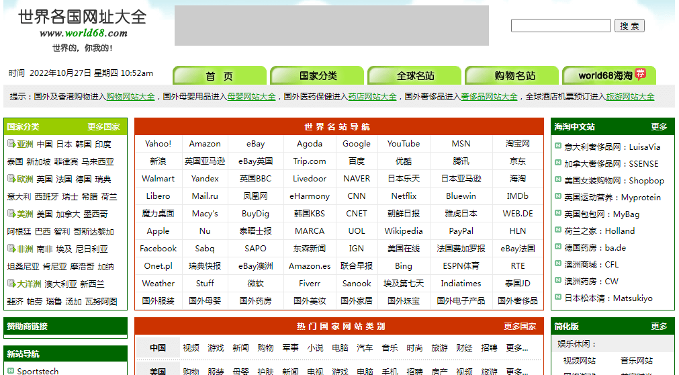Open the 购物名站 tab
The image size is (679, 375).
(x=512, y=75)
